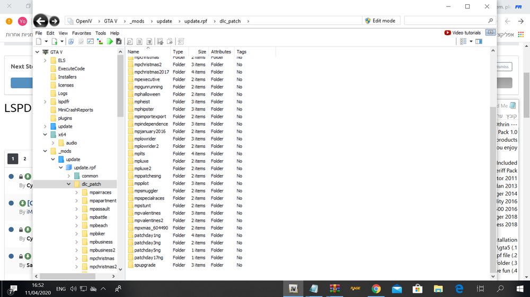The image size is (530, 297).
Task: Collapse the dlc_patch tree node
Action: (69, 184)
